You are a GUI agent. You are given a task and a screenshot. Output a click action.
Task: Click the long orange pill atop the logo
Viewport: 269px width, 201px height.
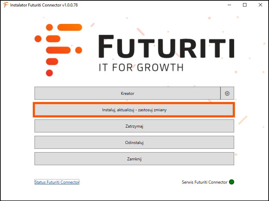[69, 27]
